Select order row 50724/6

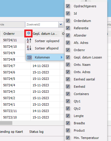9,72
